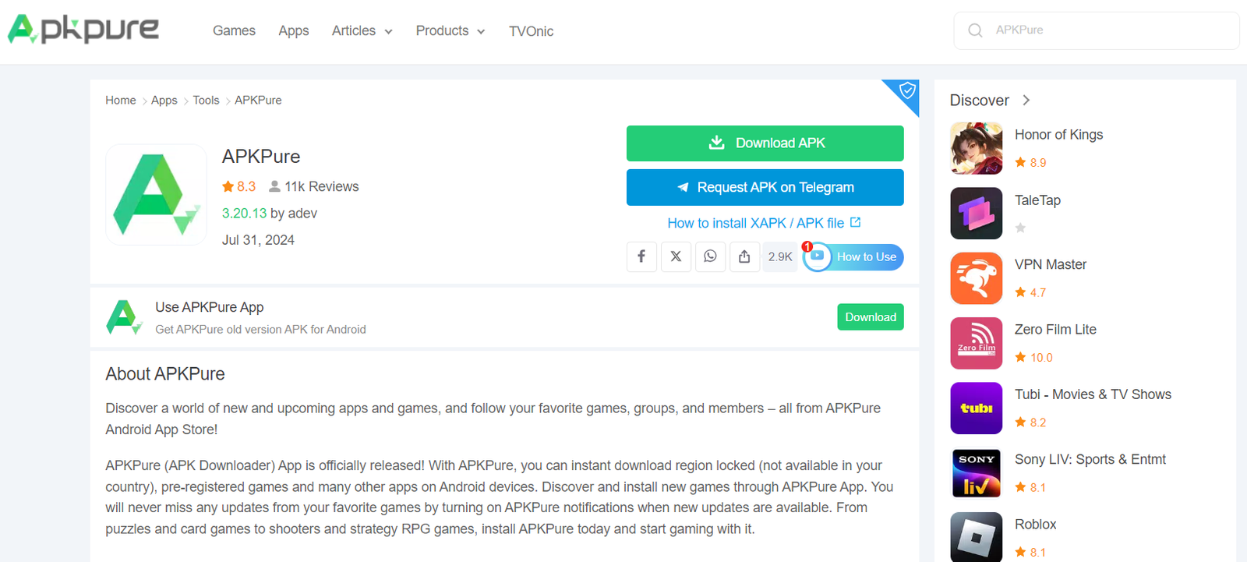This screenshot has height=562, width=1247.
Task: Go to the TVOnic menu item
Action: click(x=531, y=31)
